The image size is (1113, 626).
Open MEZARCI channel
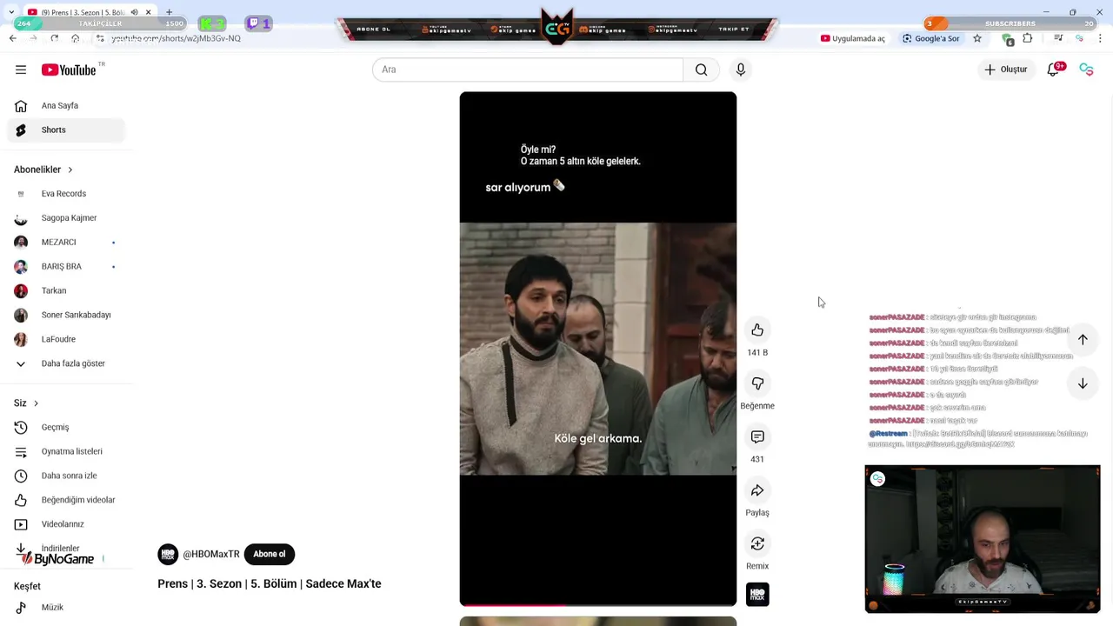[x=66, y=243]
